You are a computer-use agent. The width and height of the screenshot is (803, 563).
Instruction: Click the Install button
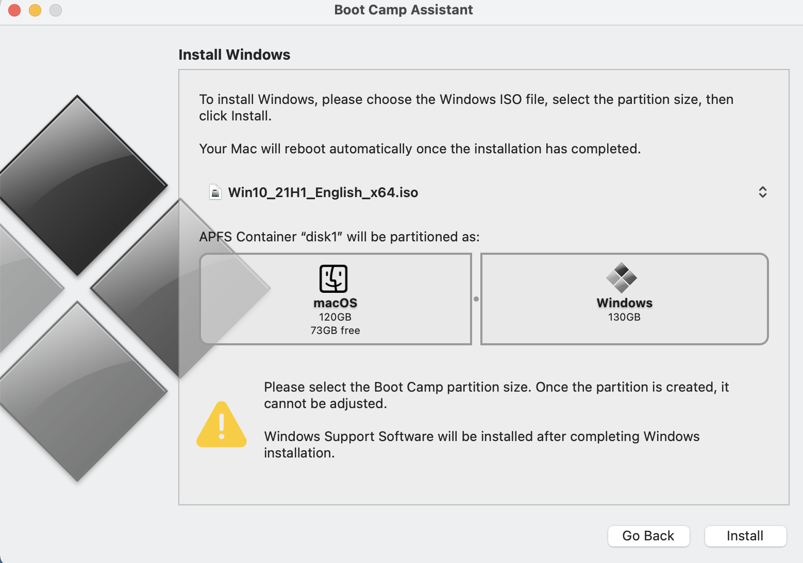(745, 536)
